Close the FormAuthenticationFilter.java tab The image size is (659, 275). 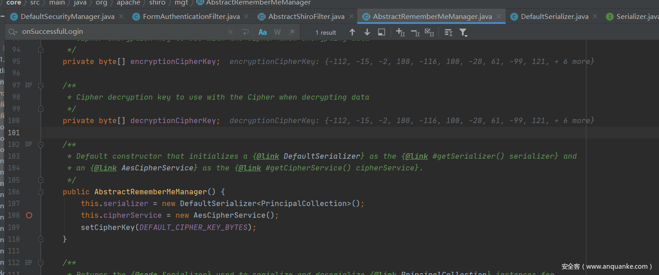[246, 16]
